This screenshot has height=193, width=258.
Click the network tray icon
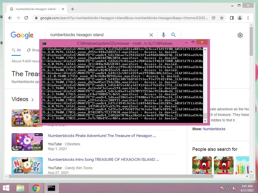[228, 188]
